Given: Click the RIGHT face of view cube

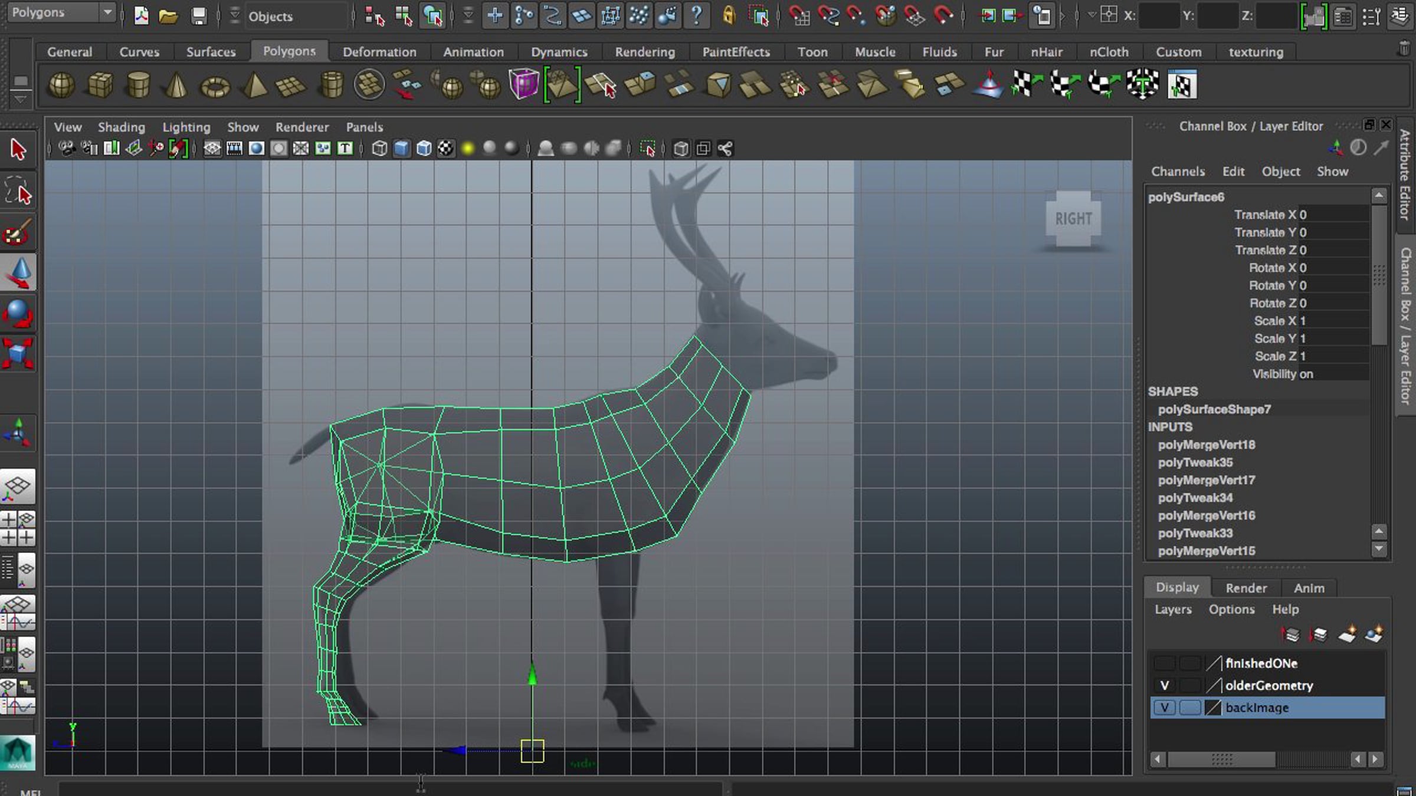Looking at the screenshot, I should (1073, 219).
